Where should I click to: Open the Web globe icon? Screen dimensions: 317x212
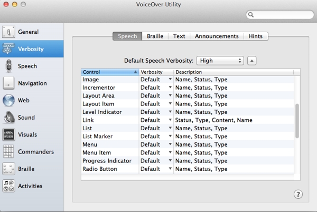point(8,100)
